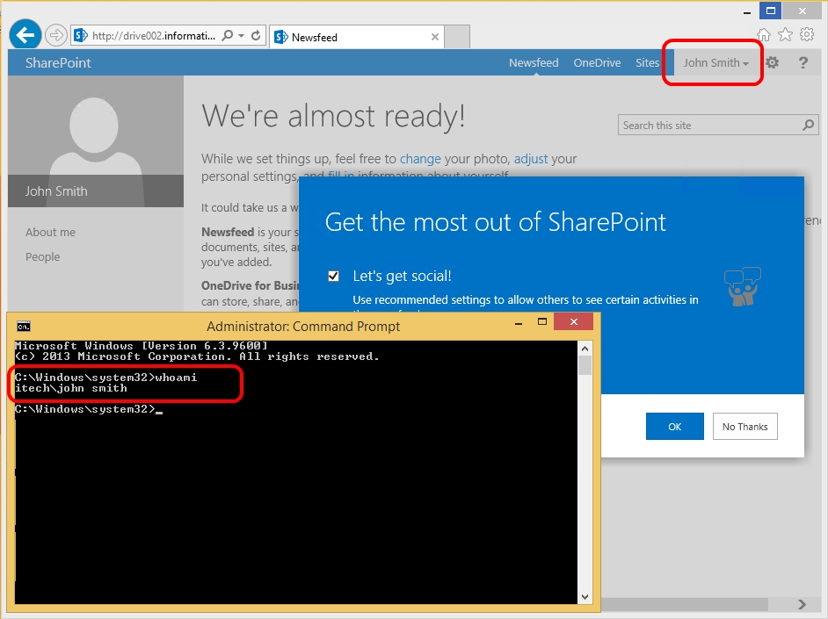Open browser Tools gear icon
The height and width of the screenshot is (619, 828).
point(807,35)
